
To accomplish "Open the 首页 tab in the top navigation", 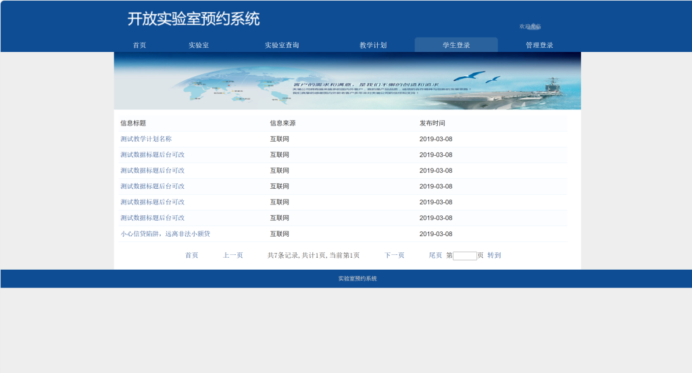I will 139,45.
